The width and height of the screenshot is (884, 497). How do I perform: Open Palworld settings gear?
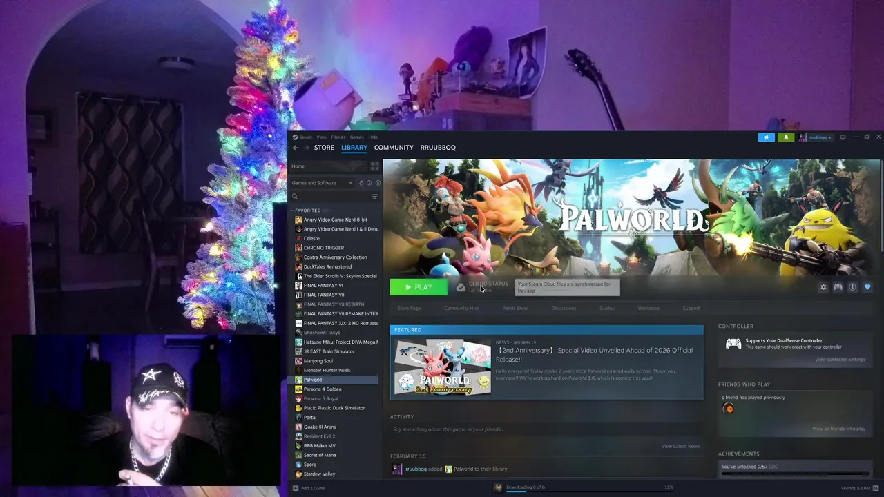(823, 287)
